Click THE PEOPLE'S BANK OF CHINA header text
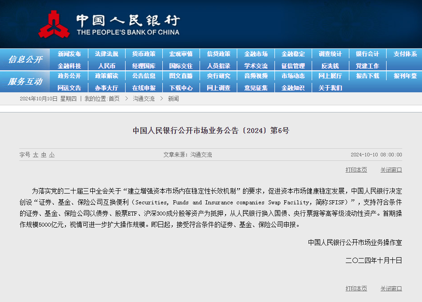This screenshot has height=302, width=422. pos(128,32)
